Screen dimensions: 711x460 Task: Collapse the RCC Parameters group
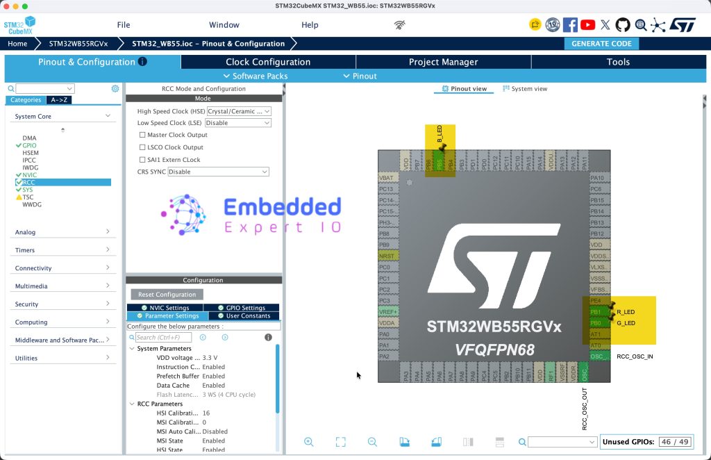(x=132, y=404)
